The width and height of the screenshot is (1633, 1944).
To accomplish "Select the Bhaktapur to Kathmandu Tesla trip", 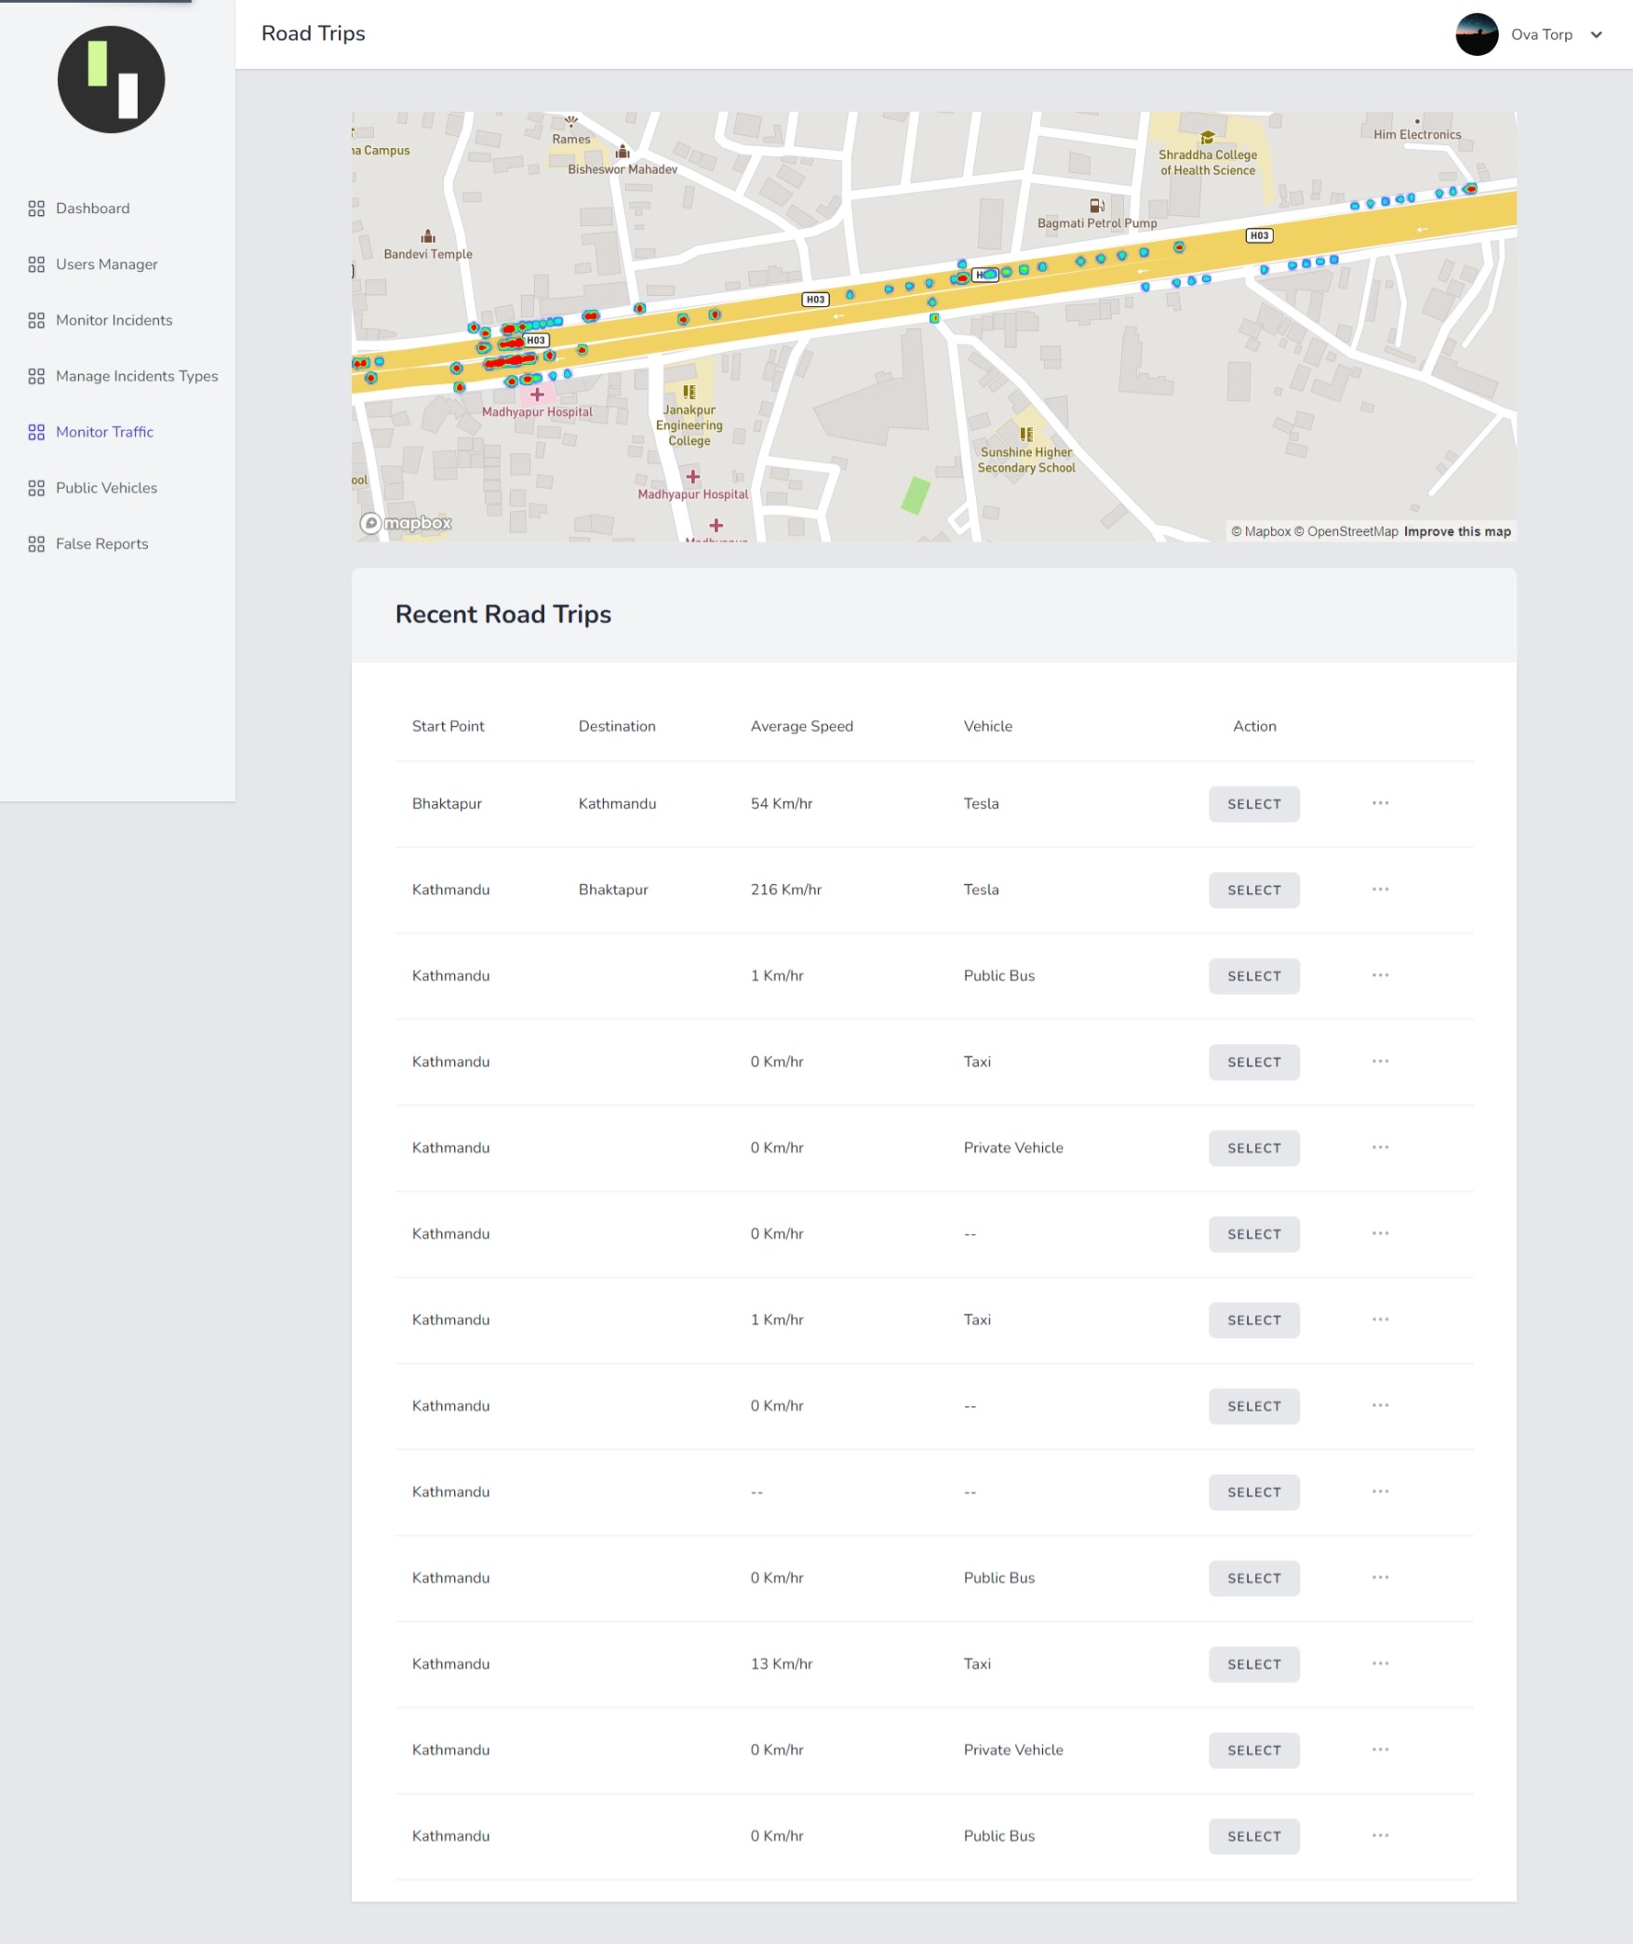I will [x=1254, y=804].
